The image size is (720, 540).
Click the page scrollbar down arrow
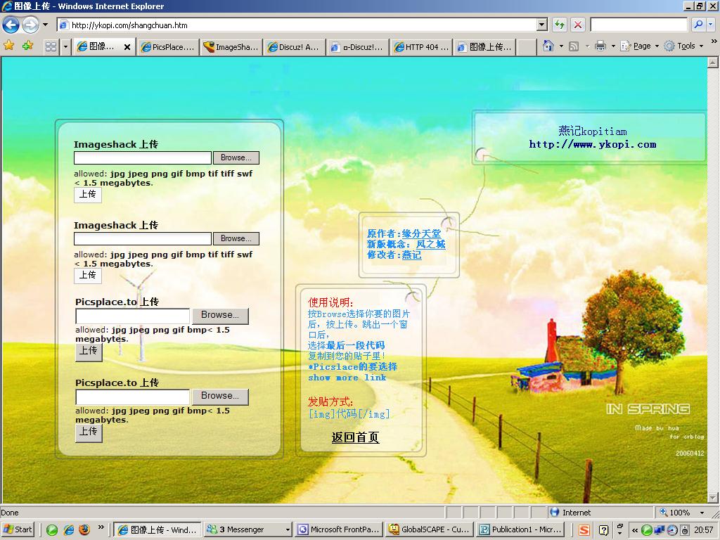coord(713,498)
